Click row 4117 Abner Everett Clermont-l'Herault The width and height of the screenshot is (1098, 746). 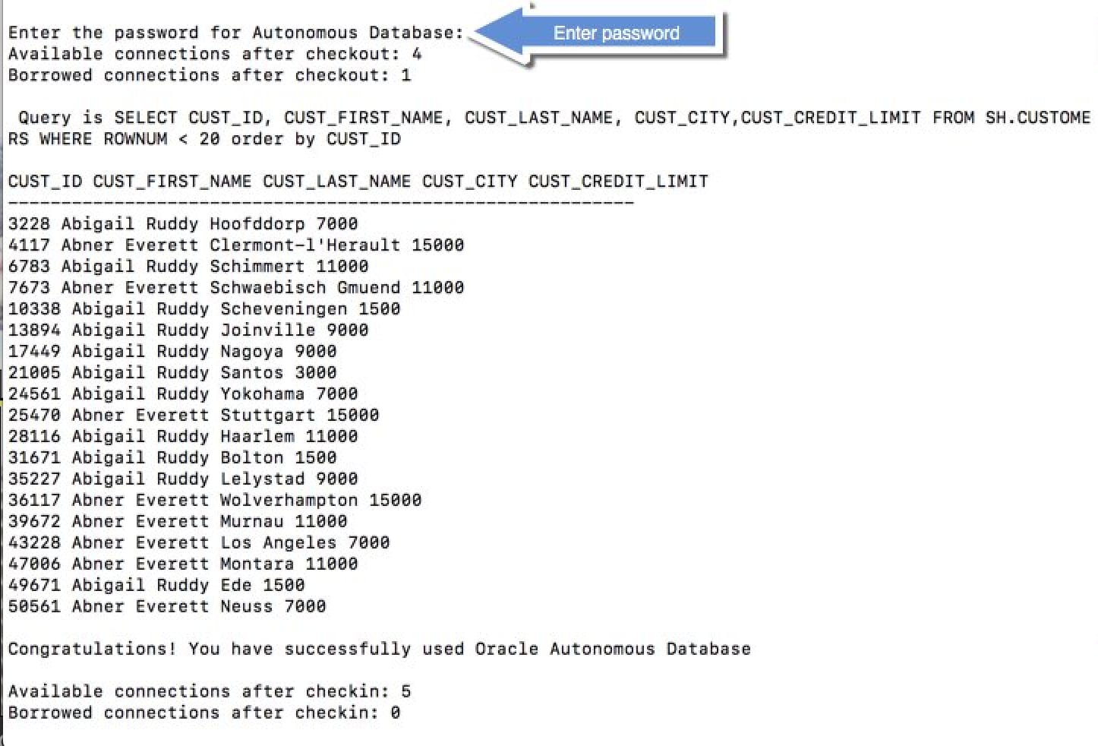click(236, 245)
